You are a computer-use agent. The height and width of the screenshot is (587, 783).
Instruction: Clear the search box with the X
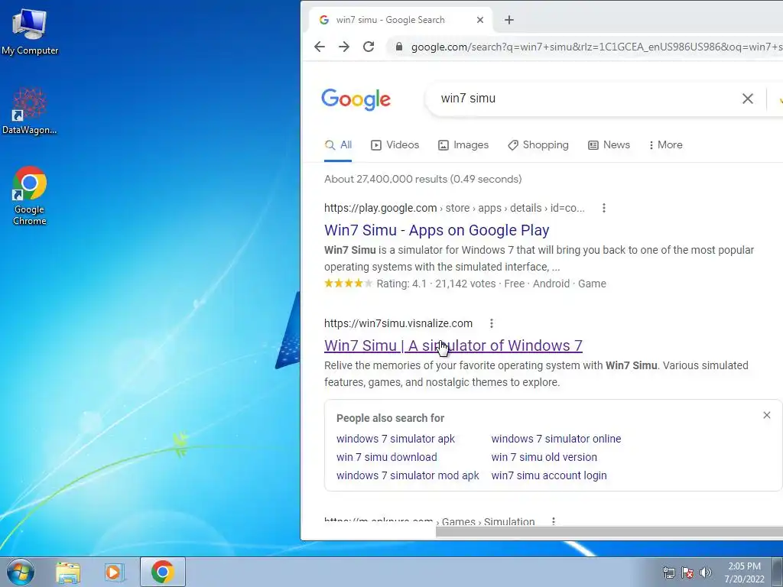coord(748,99)
